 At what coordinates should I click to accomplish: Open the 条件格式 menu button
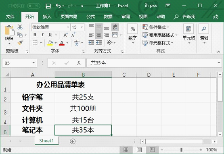[156, 27]
